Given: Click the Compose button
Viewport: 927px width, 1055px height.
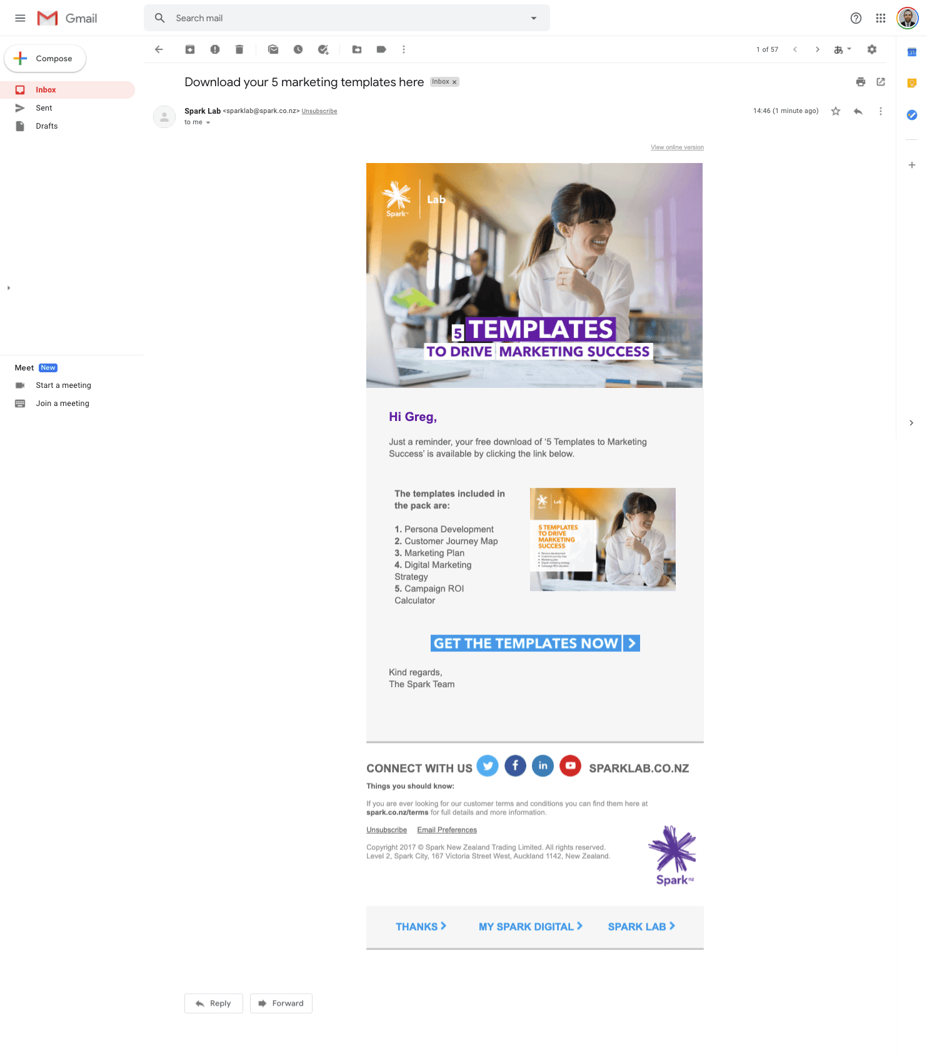Looking at the screenshot, I should 45,59.
